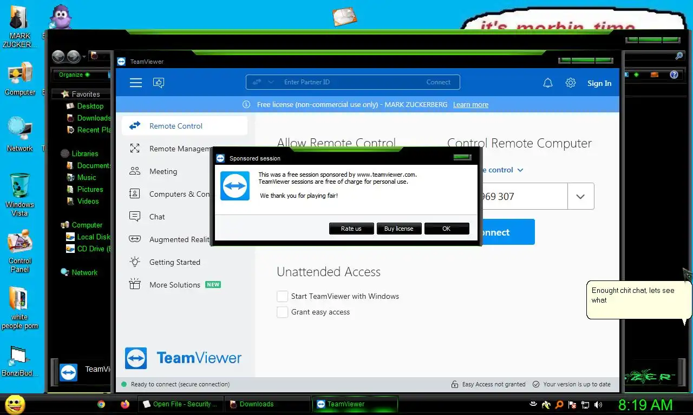The image size is (693, 415).
Task: Select Downloads in Explorer Favorites
Action: click(x=93, y=118)
